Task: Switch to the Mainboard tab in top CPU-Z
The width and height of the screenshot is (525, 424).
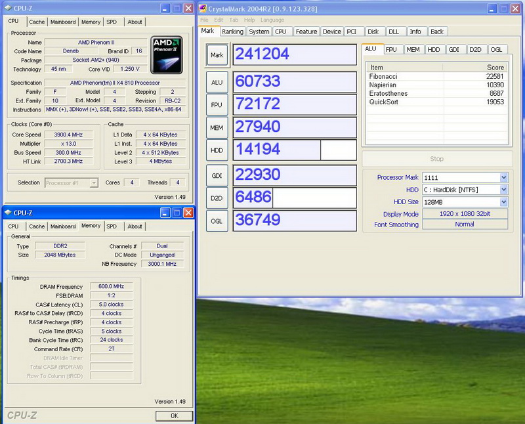Action: coord(63,22)
